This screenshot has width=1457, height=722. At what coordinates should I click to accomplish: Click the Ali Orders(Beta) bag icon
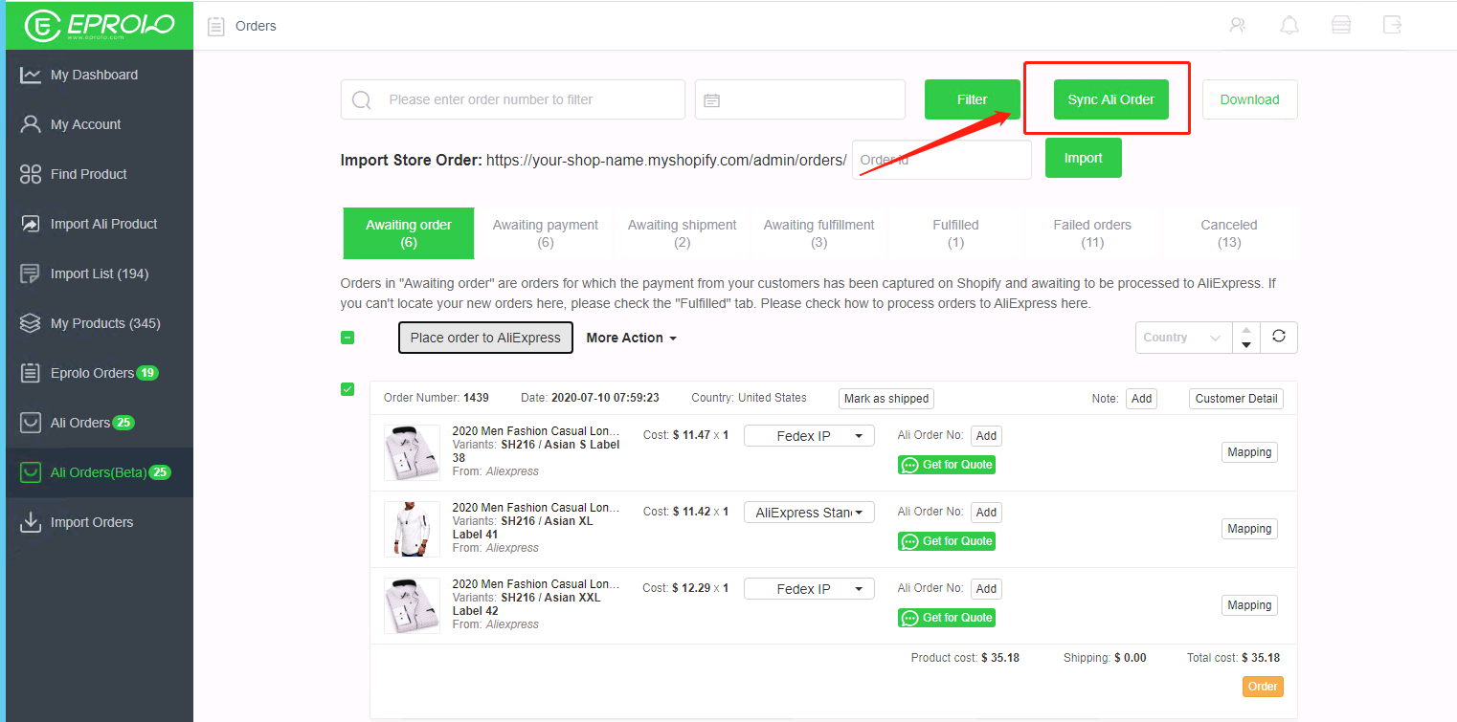click(31, 472)
